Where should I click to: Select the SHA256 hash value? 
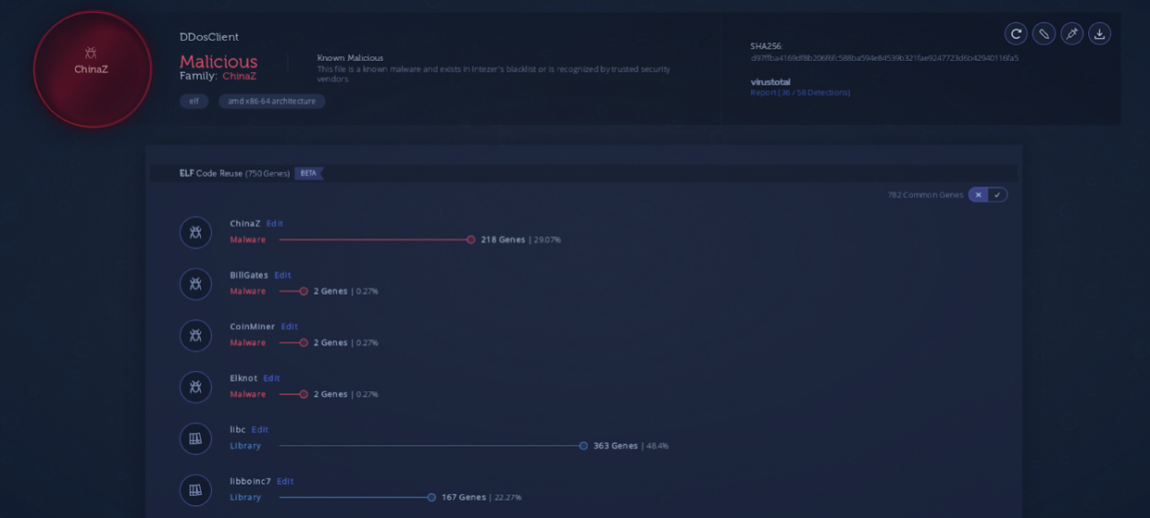pyautogui.click(x=884, y=58)
